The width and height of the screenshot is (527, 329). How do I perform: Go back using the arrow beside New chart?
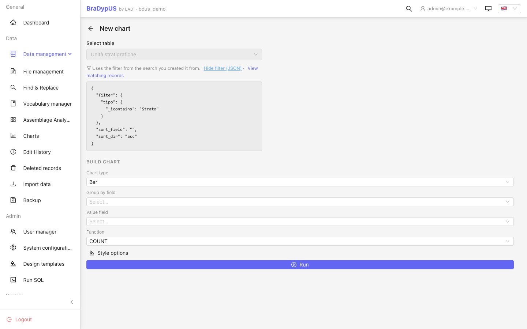point(91,29)
